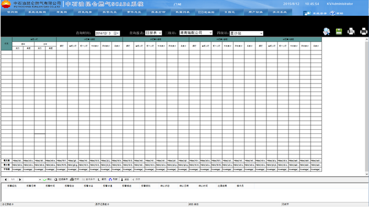The width and height of the screenshot is (369, 208).
Task: Click the 帮助 help label
Action: coord(340,13)
